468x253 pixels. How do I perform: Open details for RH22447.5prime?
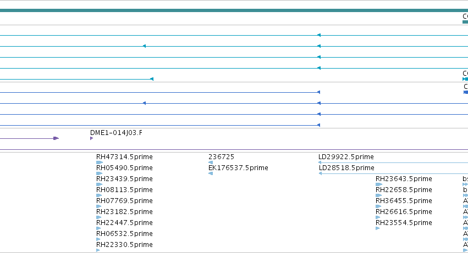[x=124, y=223]
